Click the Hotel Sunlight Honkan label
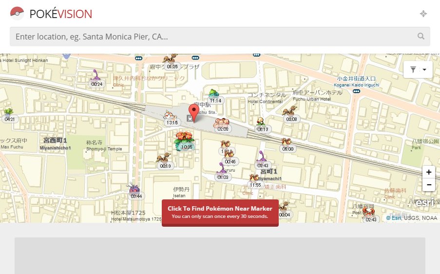This screenshot has height=274, width=440. coord(24,60)
